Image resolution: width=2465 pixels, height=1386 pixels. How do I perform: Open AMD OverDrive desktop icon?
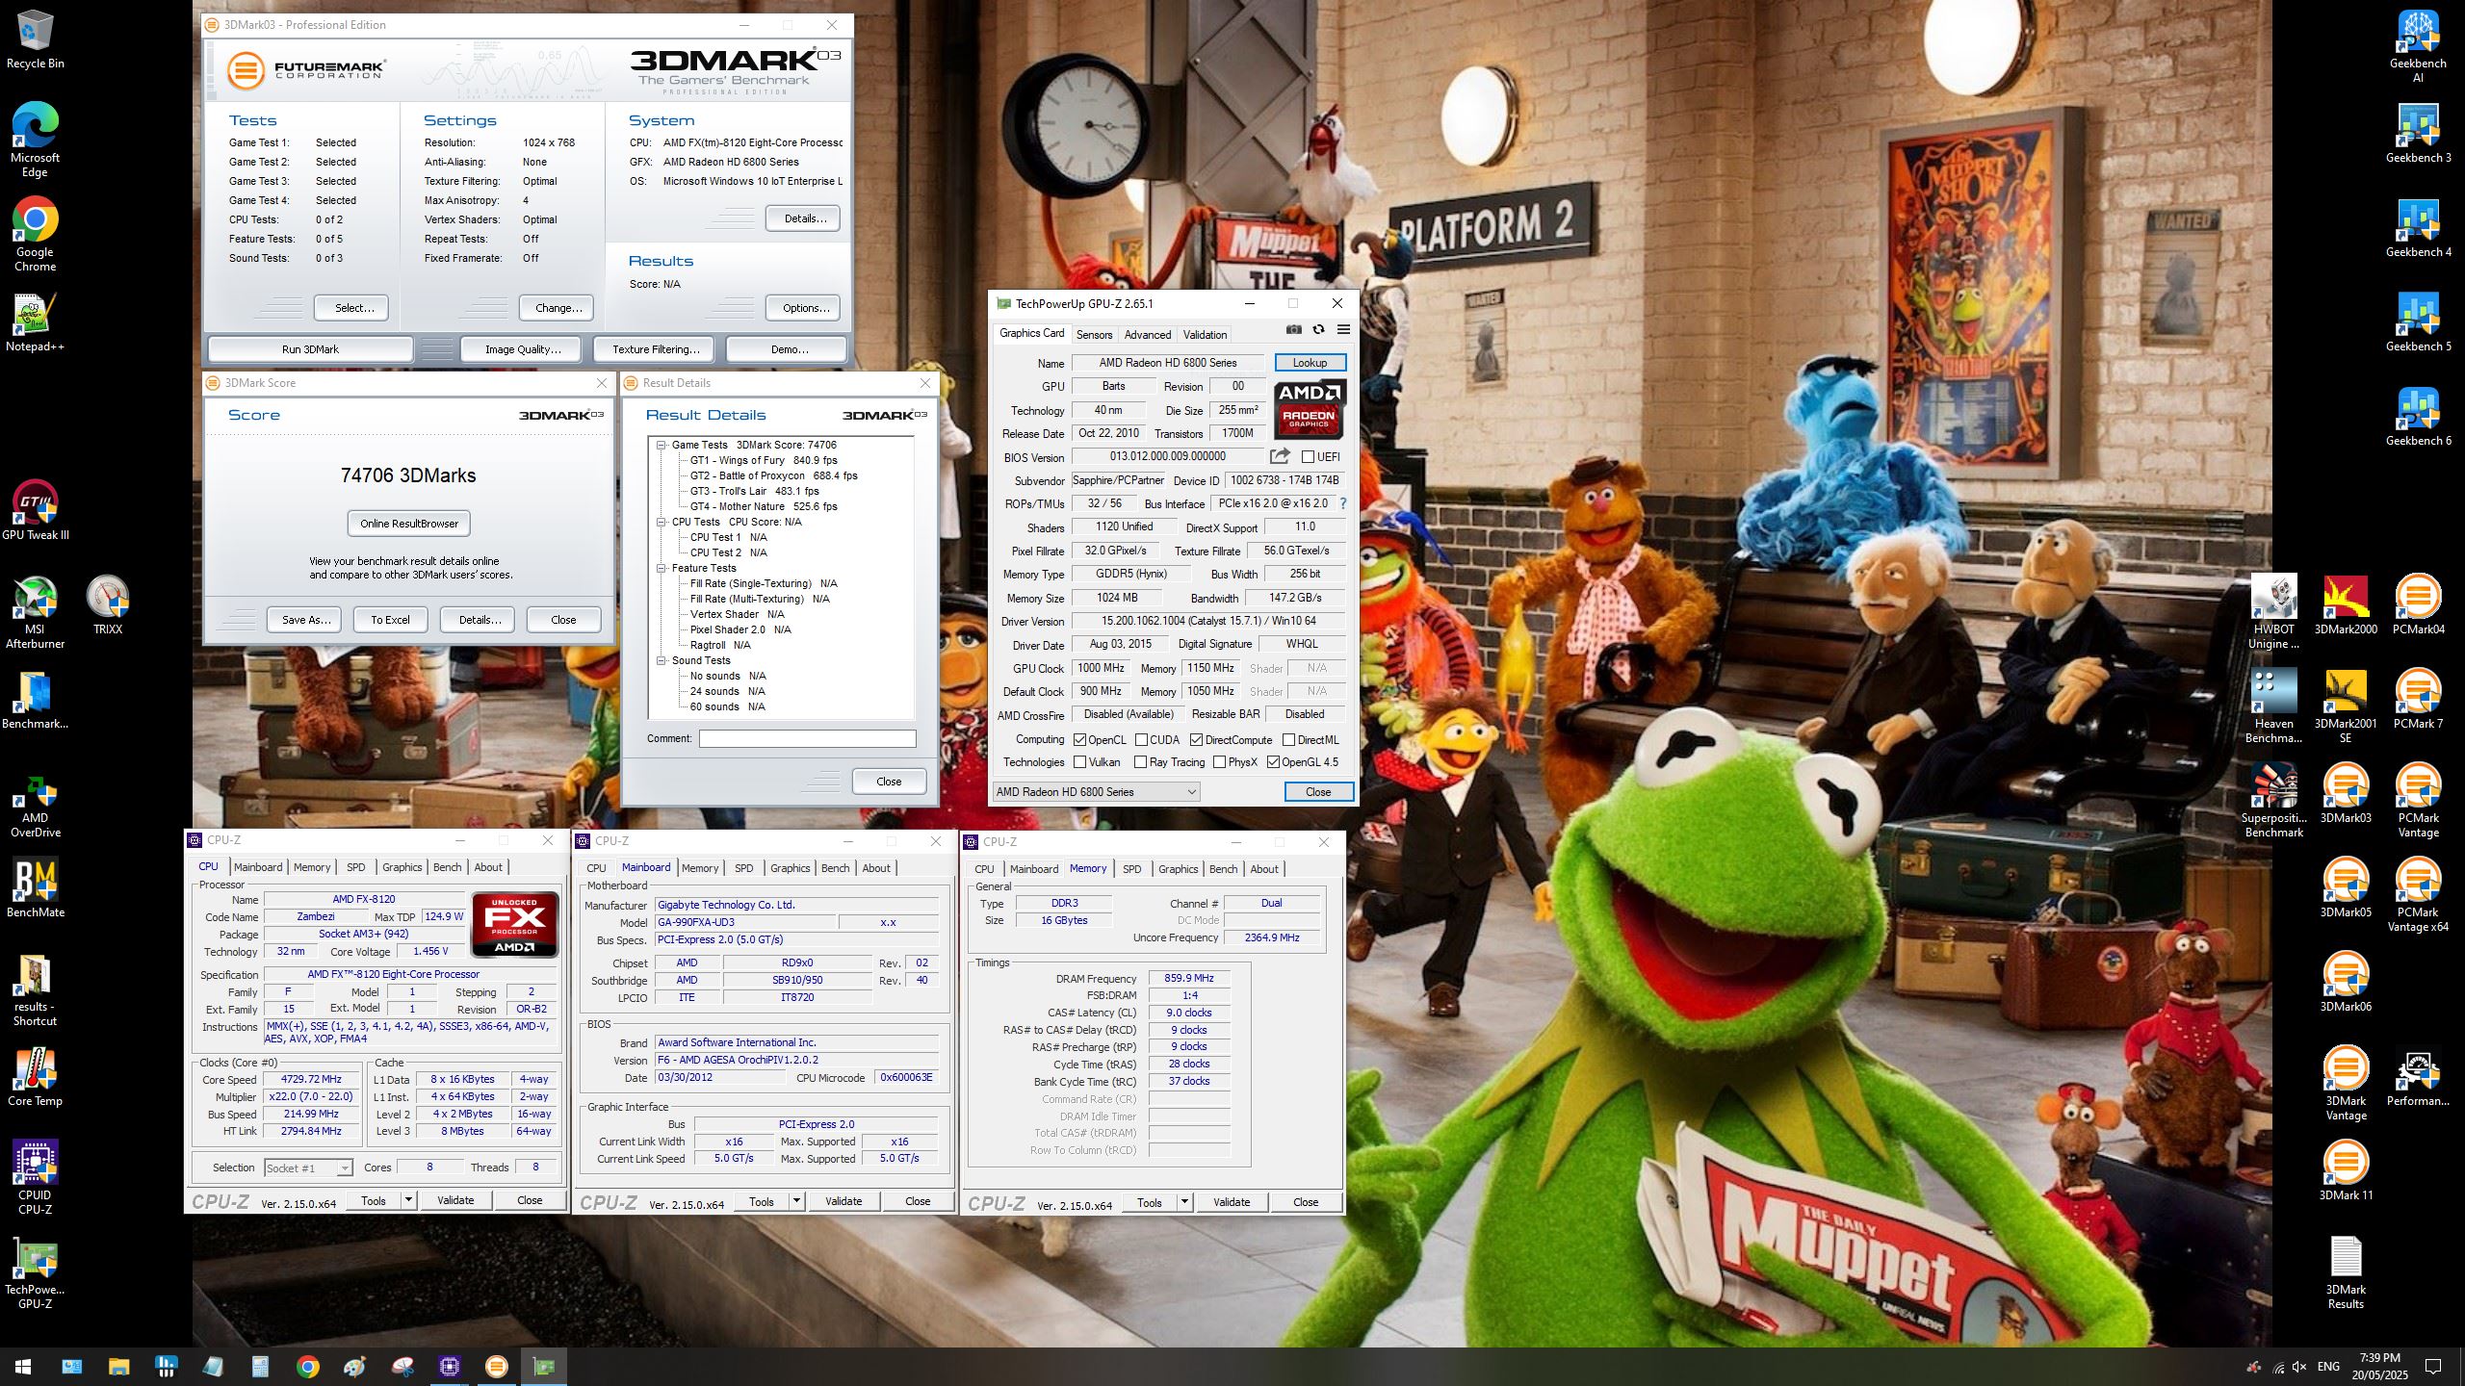click(35, 807)
